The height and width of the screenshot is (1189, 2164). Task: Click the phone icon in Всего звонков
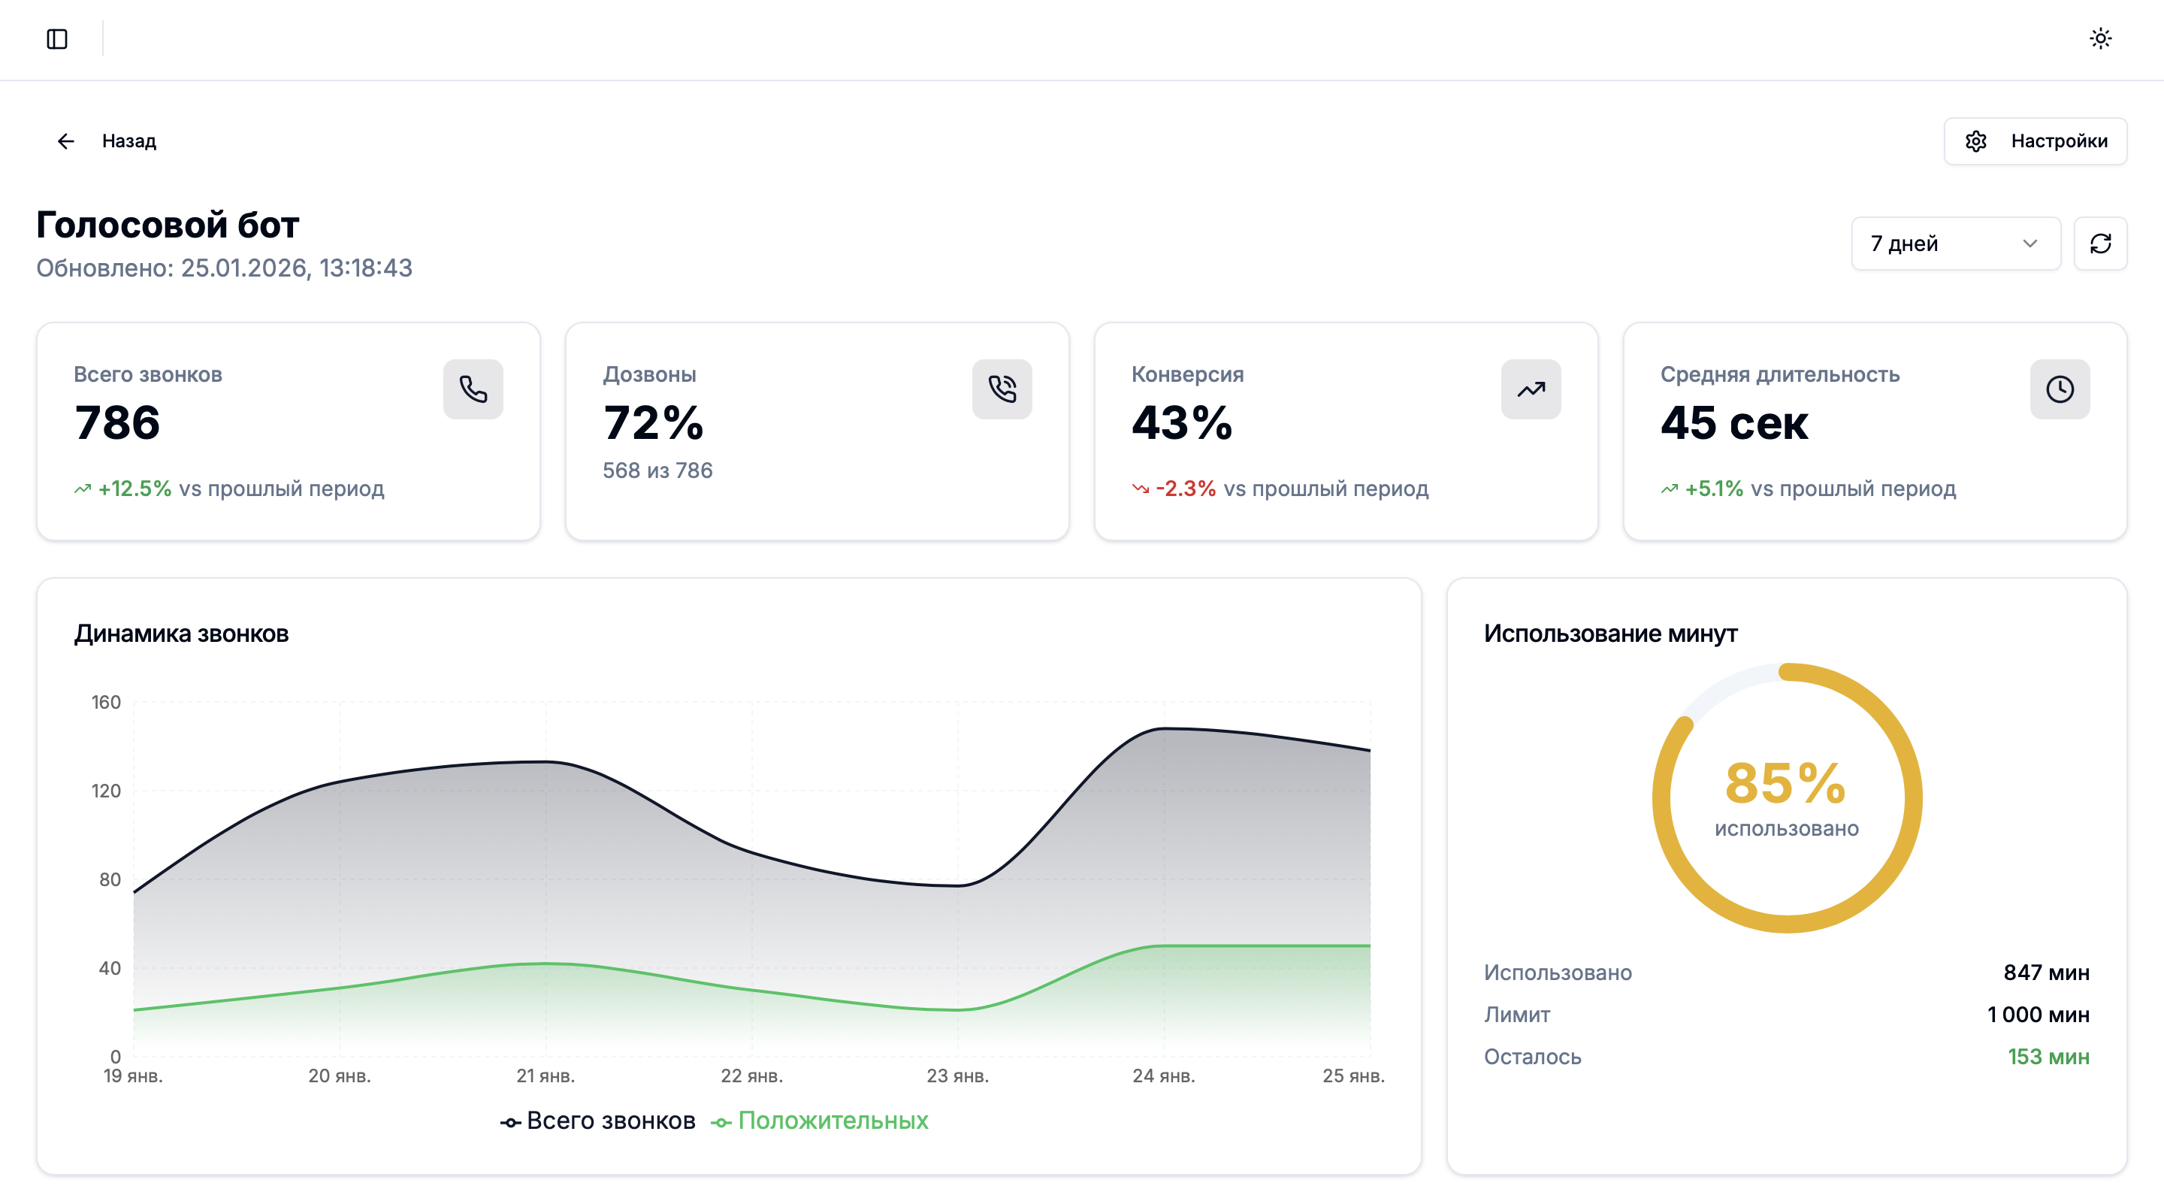point(473,389)
